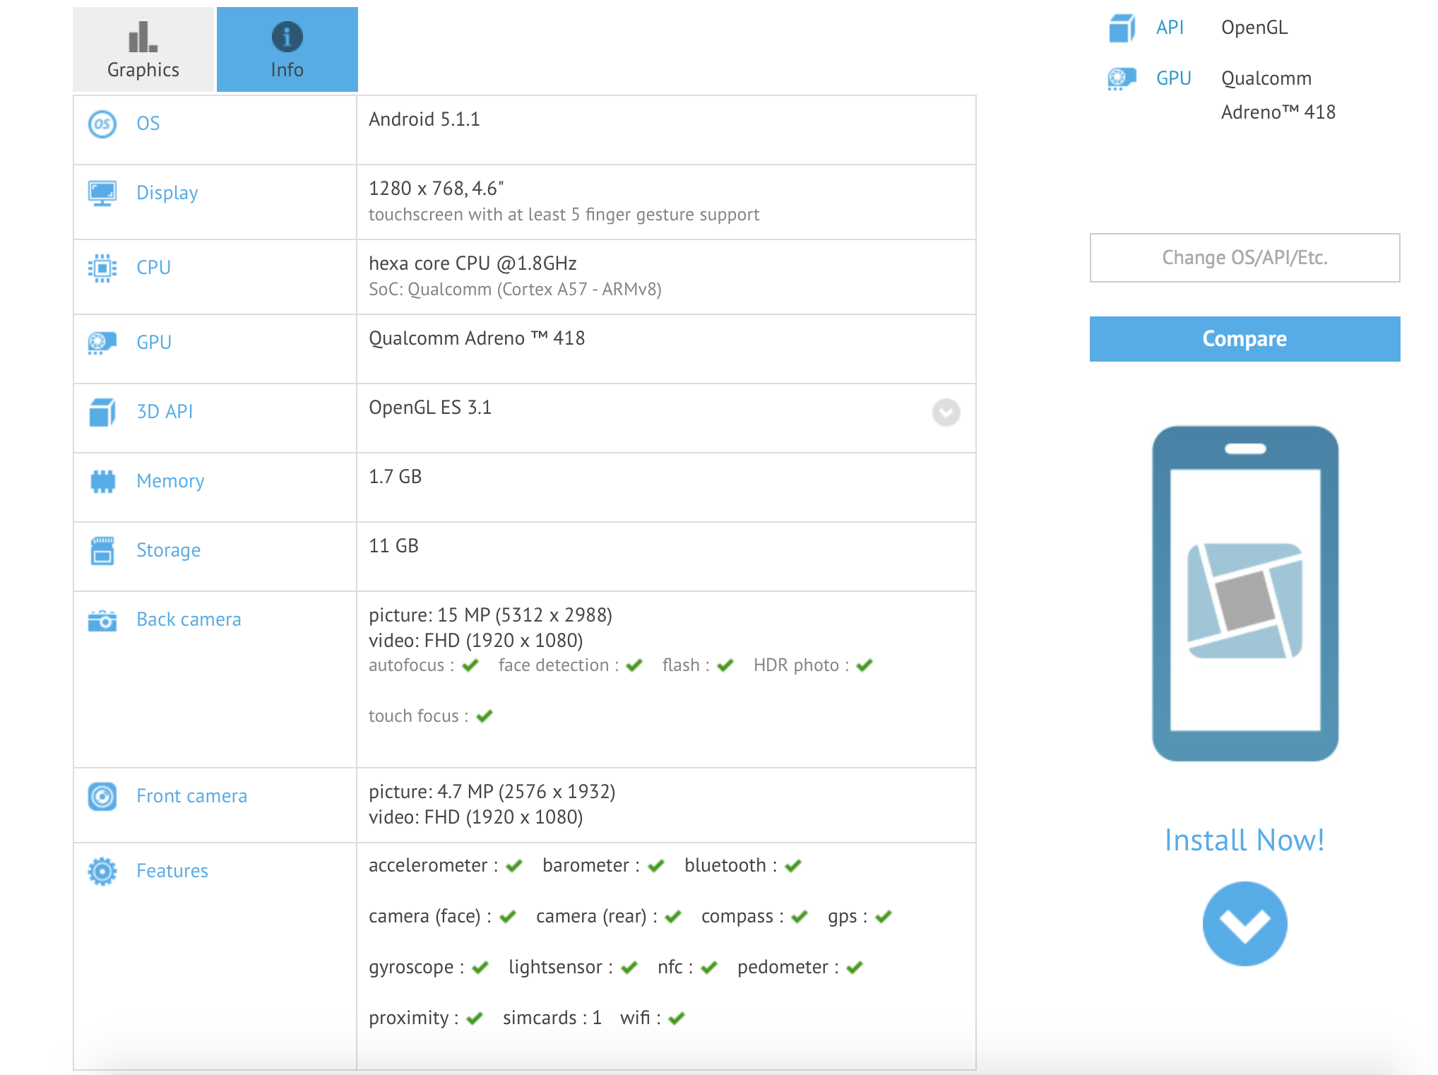Switch to the Graphics tab

coord(143,49)
